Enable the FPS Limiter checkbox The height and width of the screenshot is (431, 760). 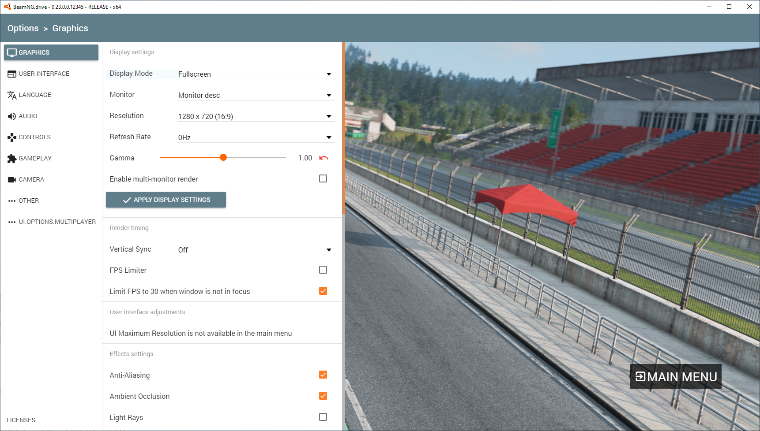[323, 270]
